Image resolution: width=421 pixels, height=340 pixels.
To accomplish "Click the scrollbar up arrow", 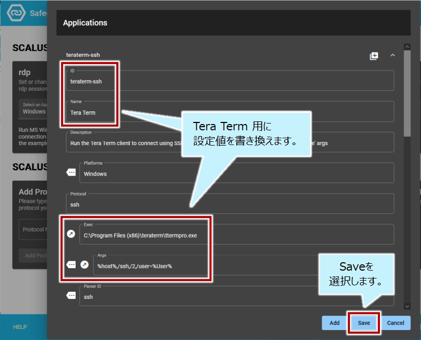I will tap(407, 47).
